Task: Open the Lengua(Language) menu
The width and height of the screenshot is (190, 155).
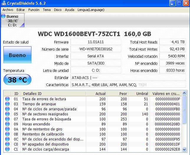Action: pyautogui.click(x=91, y=10)
